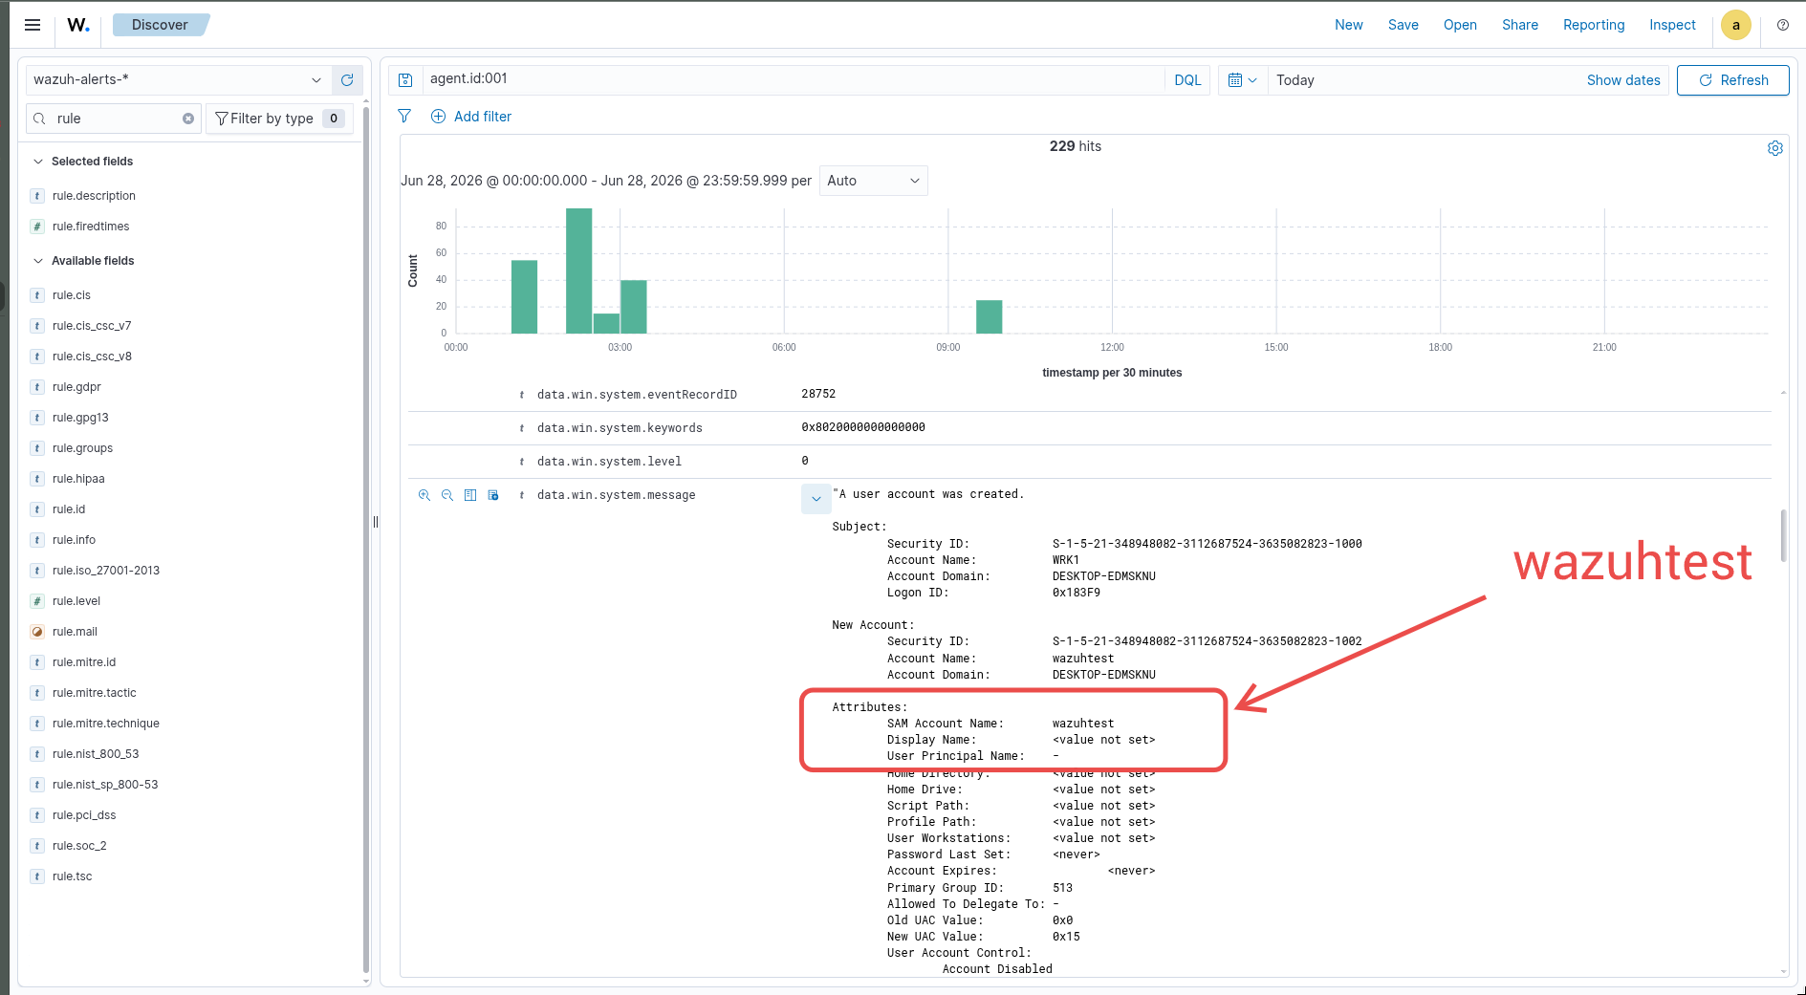Click the rule.hipaa field type icon
The width and height of the screenshot is (1806, 995).
(37, 479)
